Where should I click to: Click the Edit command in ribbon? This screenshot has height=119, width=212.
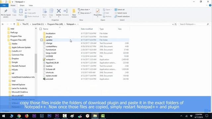click(106, 13)
